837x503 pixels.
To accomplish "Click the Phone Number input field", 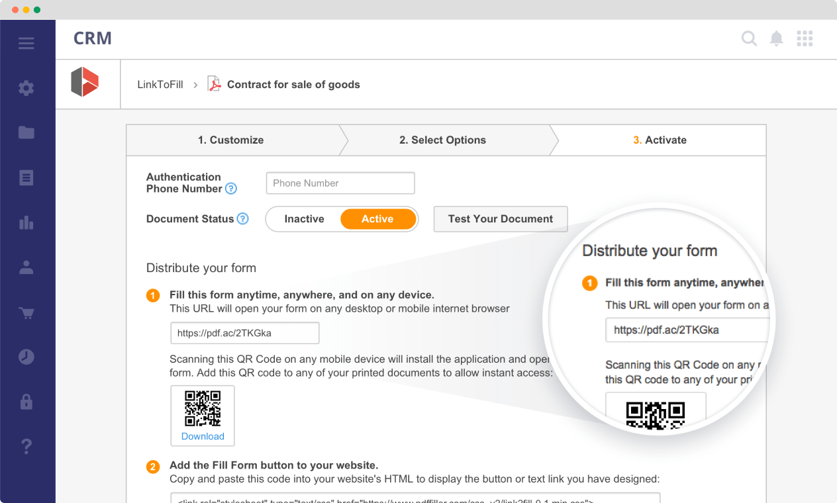I will 340,183.
